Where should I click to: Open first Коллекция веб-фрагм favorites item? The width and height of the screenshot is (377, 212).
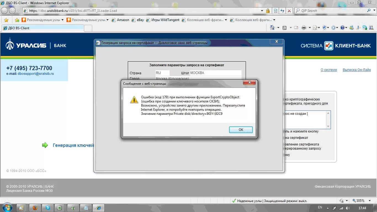coord(204,20)
